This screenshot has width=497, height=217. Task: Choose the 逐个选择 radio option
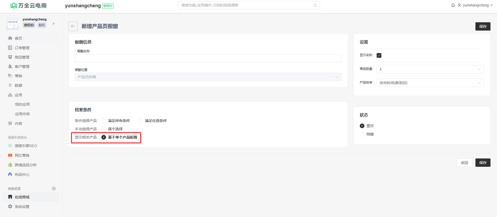click(x=104, y=129)
